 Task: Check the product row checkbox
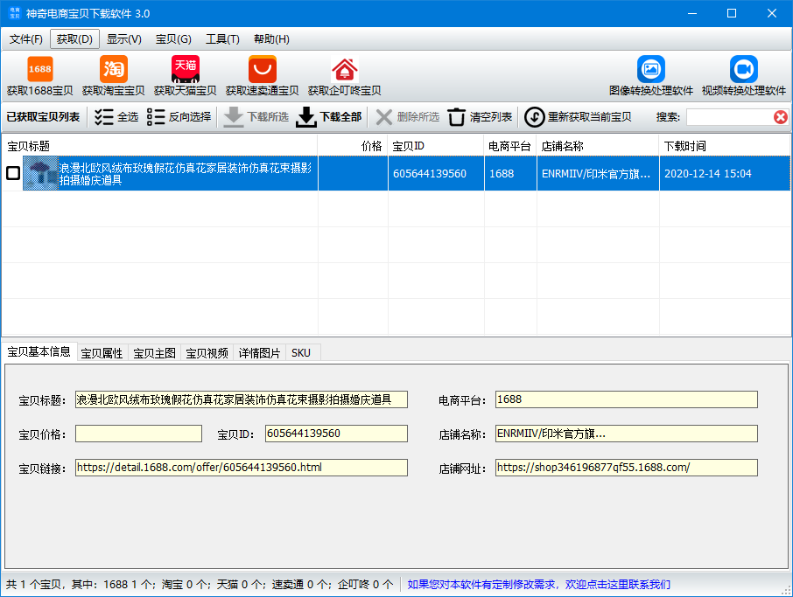13,174
